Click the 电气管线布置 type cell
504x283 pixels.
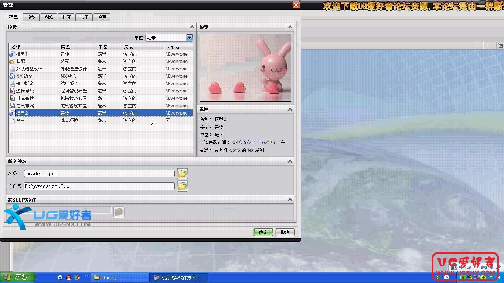(78, 106)
